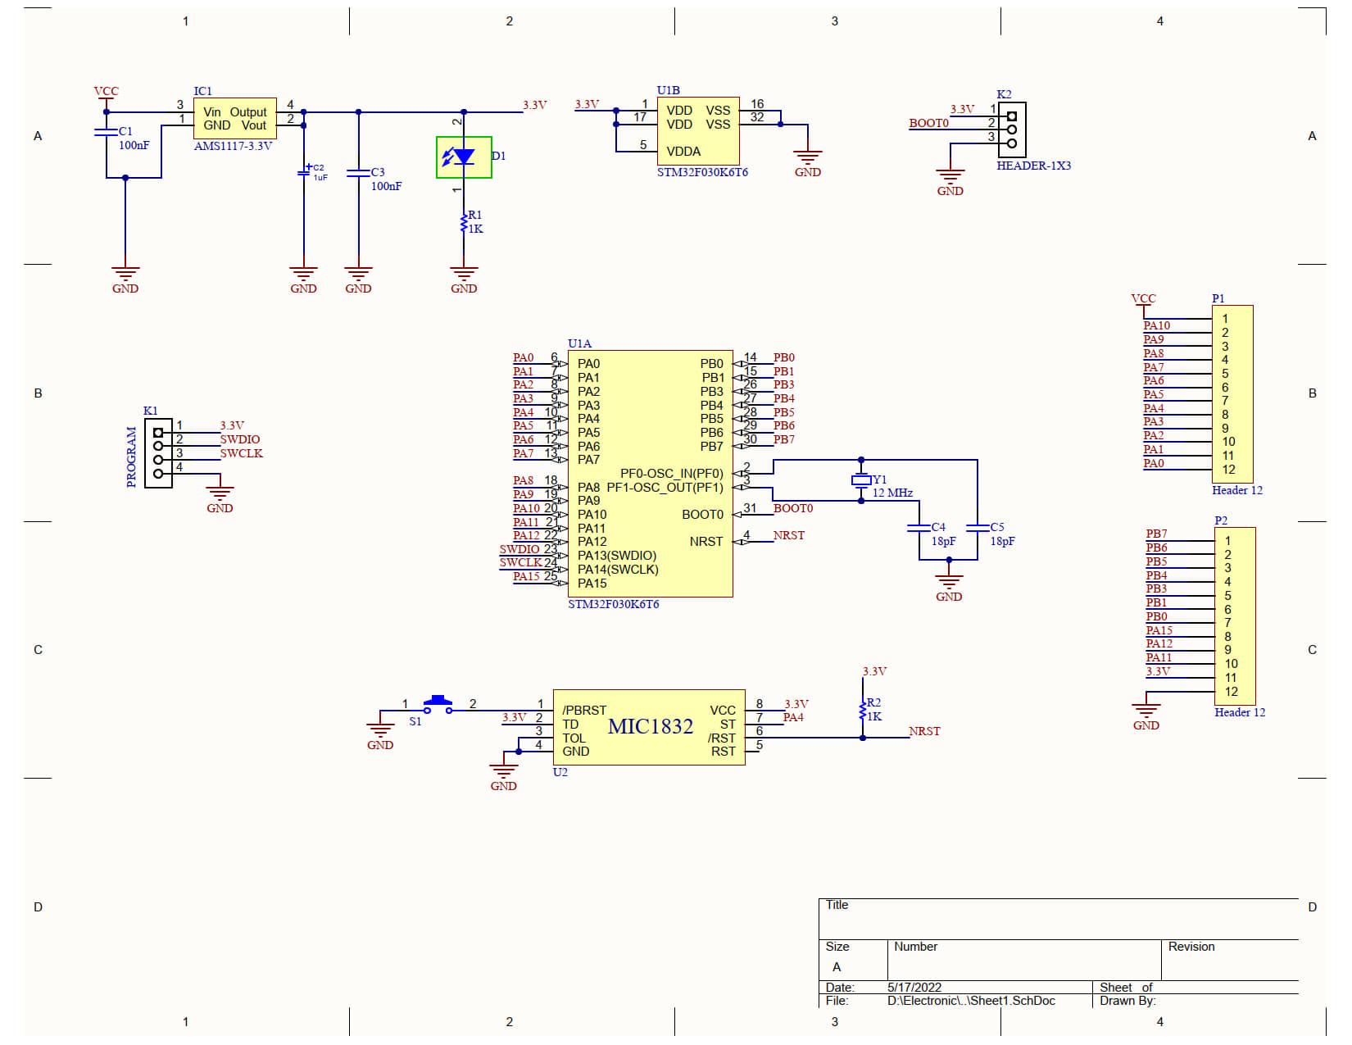
Task: Select the U1A microcontroller block
Action: (651, 475)
